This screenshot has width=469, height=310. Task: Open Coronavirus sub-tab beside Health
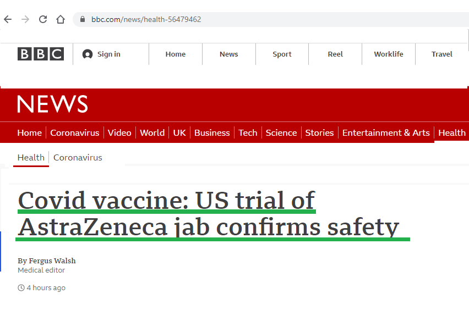point(78,157)
